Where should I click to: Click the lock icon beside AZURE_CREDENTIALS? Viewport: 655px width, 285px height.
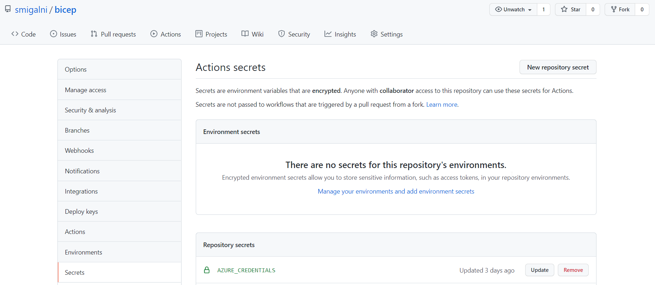207,270
